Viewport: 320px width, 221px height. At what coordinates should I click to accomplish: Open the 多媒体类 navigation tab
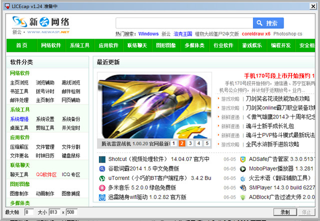click(194, 45)
